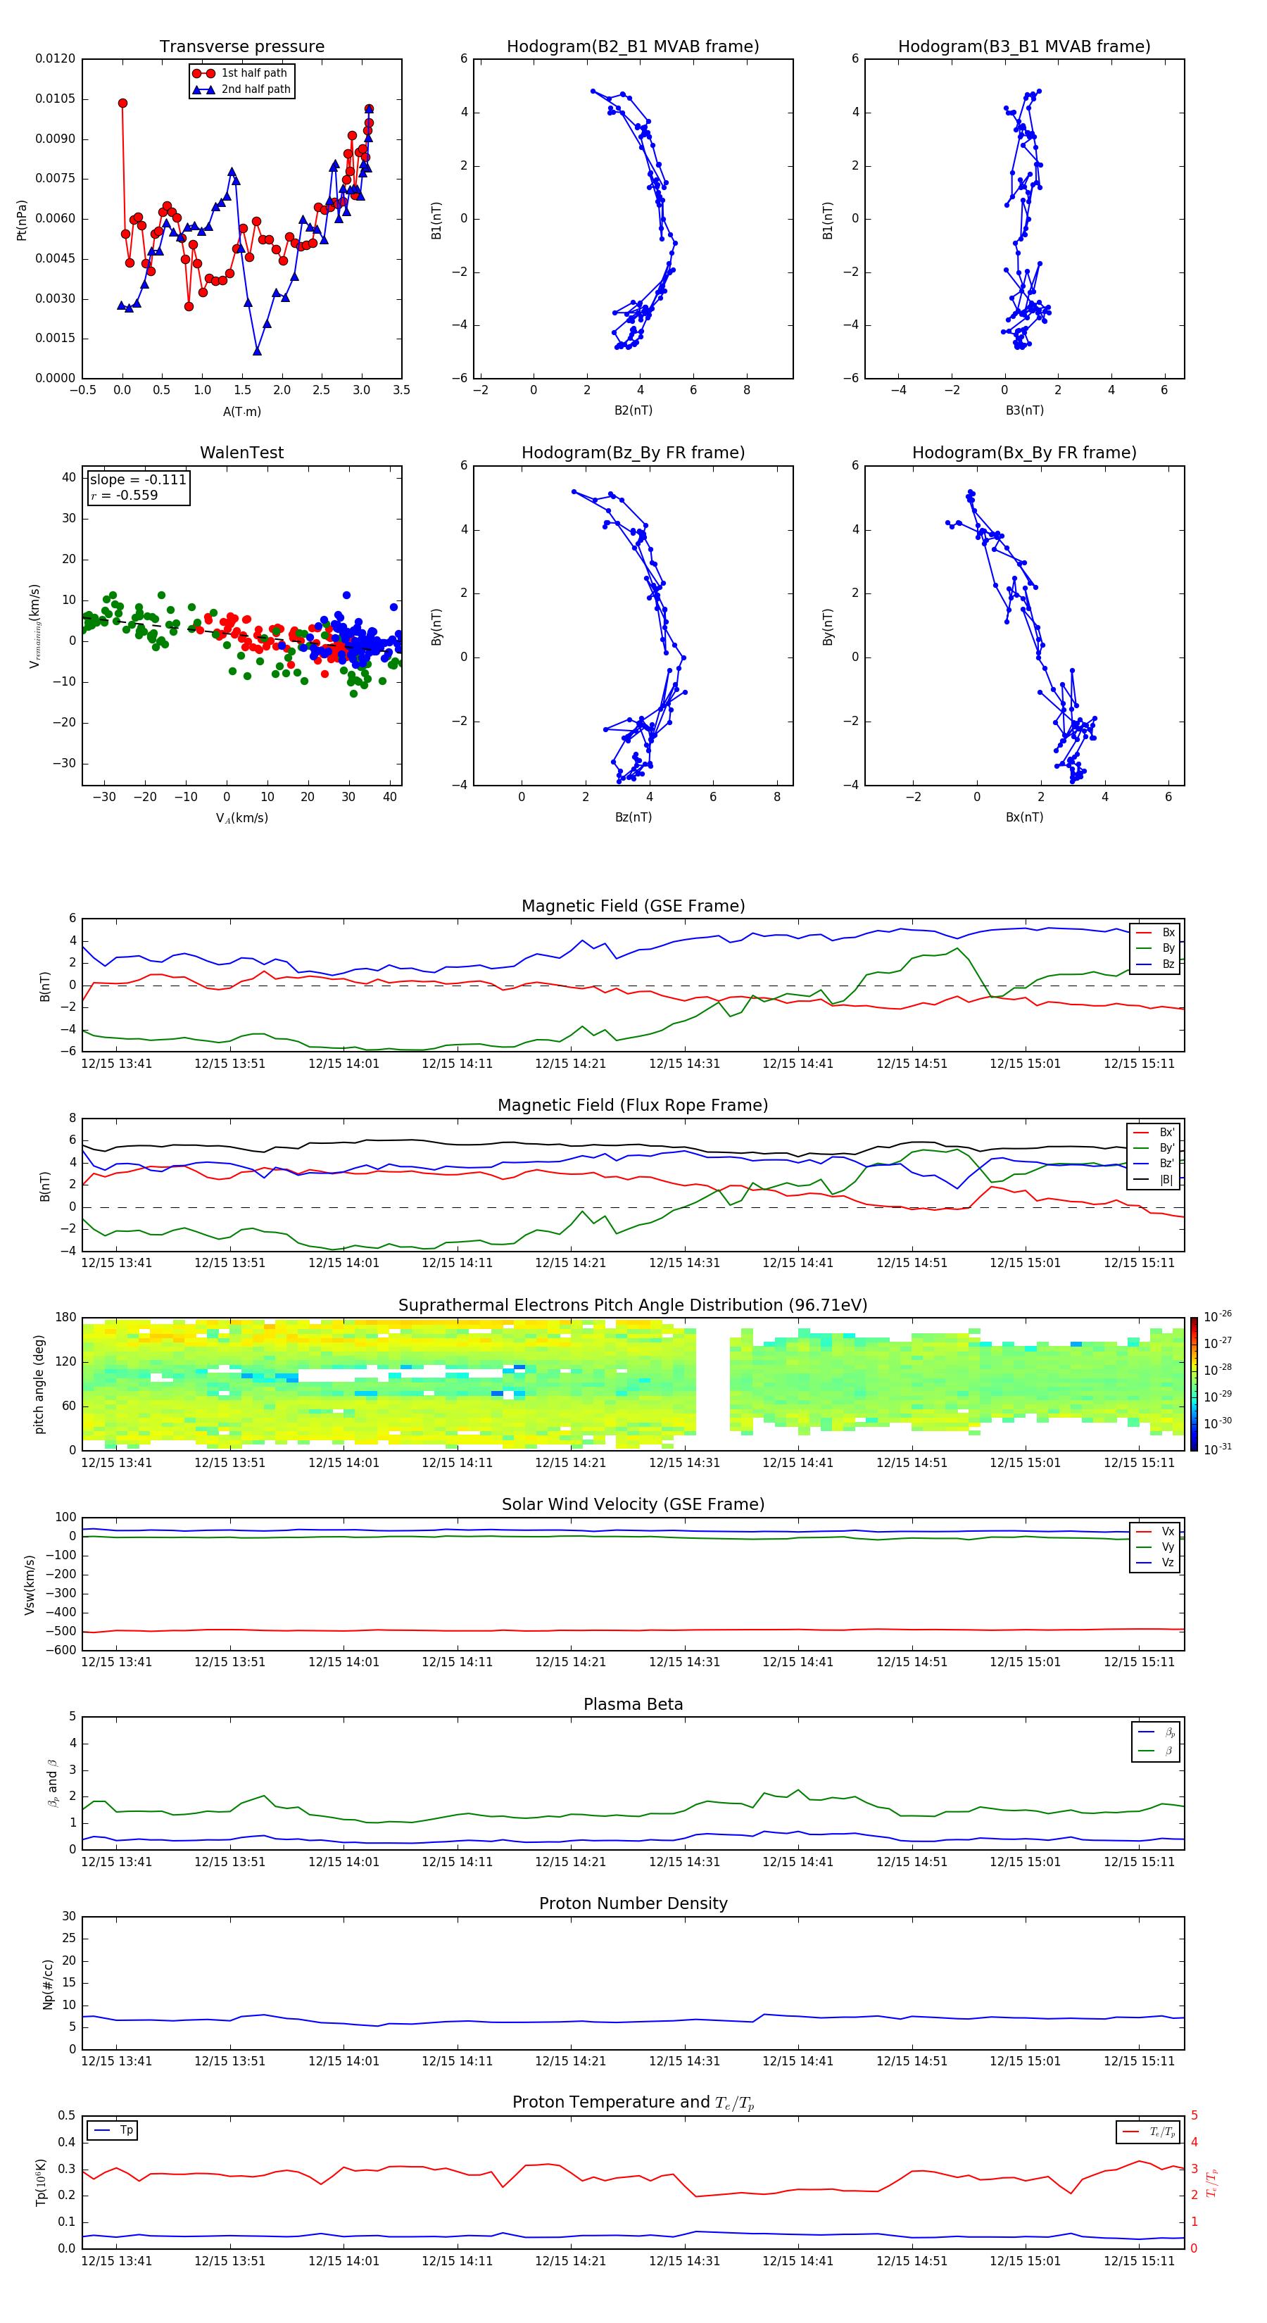Select the "slope = -0.111" annotation
The width and height of the screenshot is (1267, 2323).
pyautogui.click(x=138, y=480)
